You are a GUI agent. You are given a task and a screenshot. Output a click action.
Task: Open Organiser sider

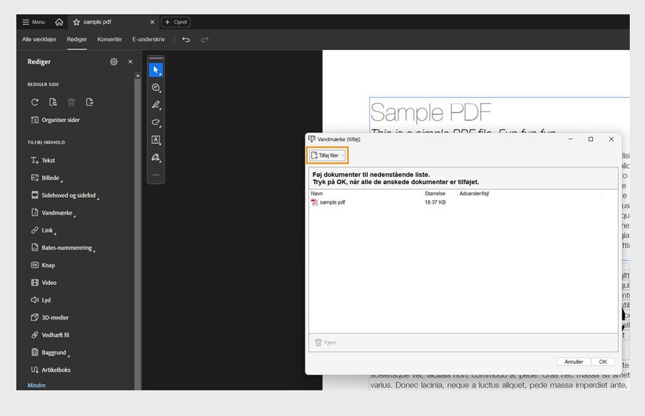pyautogui.click(x=55, y=120)
